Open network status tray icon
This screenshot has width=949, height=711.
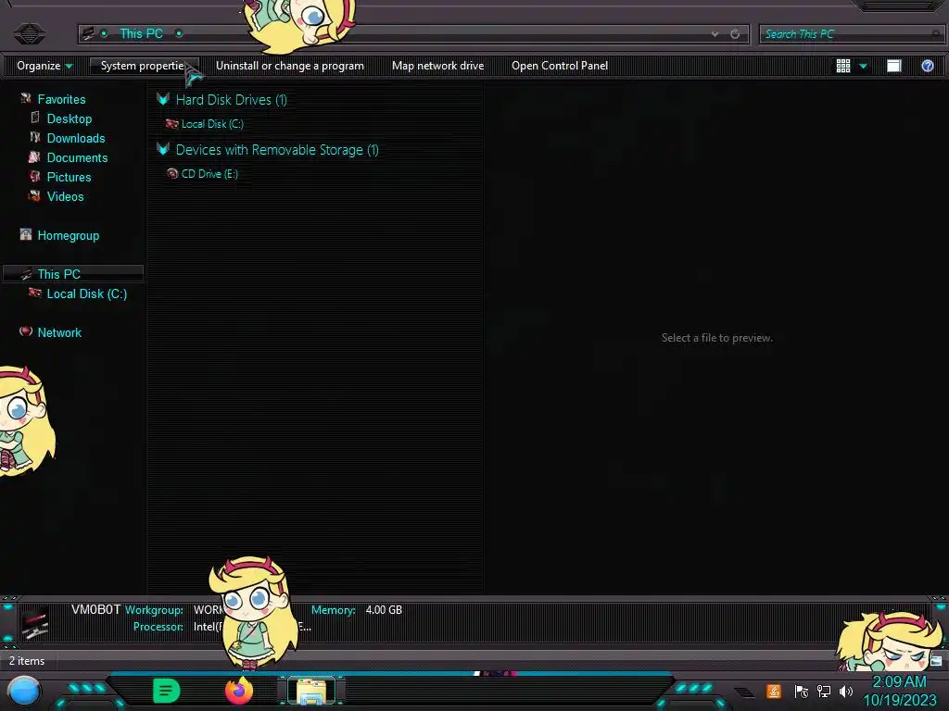pyautogui.click(x=823, y=691)
